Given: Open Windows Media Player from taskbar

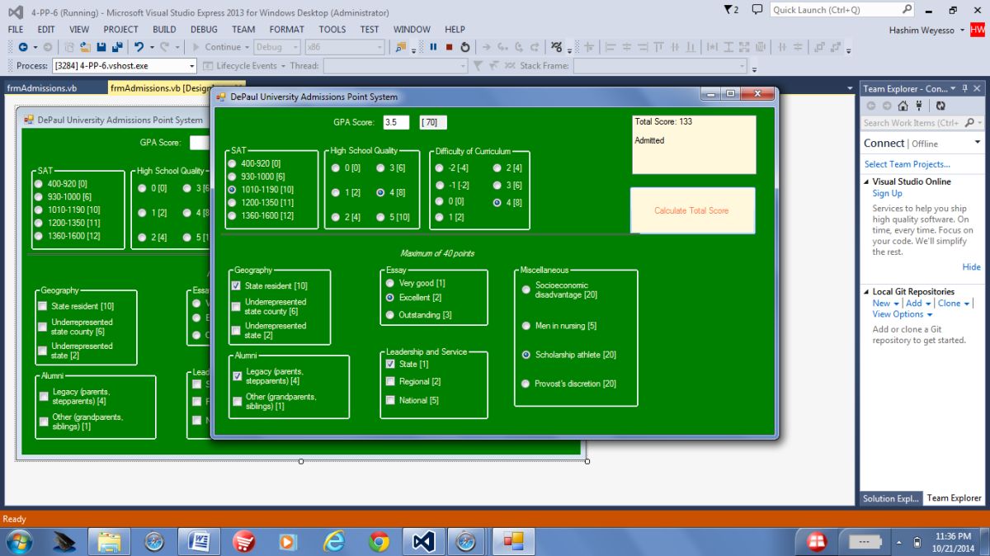Looking at the screenshot, I should pos(288,541).
